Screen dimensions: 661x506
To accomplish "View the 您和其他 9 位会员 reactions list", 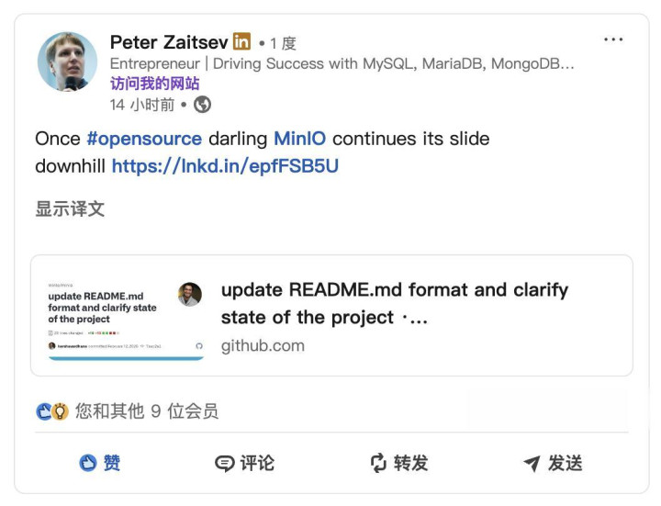I will pos(147,411).
